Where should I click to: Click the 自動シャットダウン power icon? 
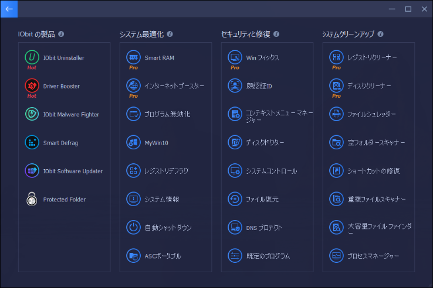click(x=133, y=227)
